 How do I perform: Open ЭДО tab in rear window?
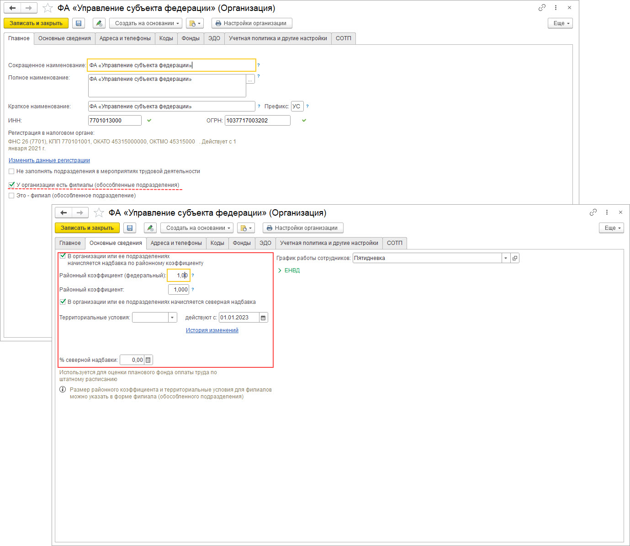(214, 38)
